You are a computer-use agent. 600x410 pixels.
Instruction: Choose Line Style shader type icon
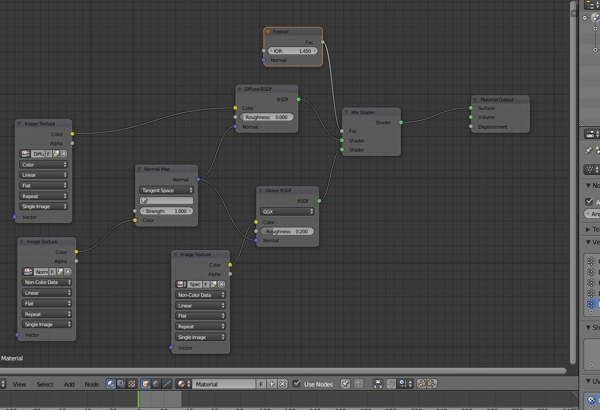tap(167, 384)
